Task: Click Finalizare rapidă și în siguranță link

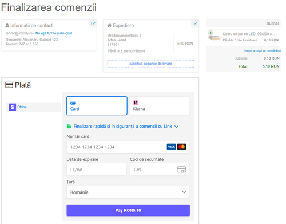Action: 123,127
